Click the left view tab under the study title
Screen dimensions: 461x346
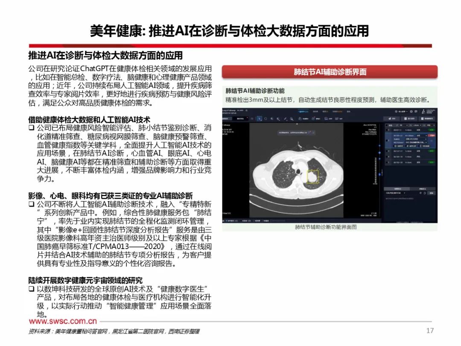tap(227, 119)
